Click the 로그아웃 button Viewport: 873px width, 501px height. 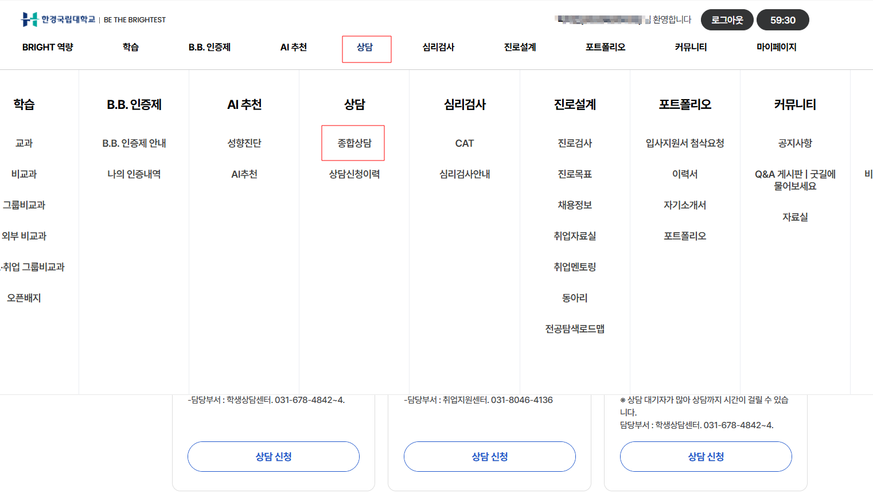(x=727, y=20)
